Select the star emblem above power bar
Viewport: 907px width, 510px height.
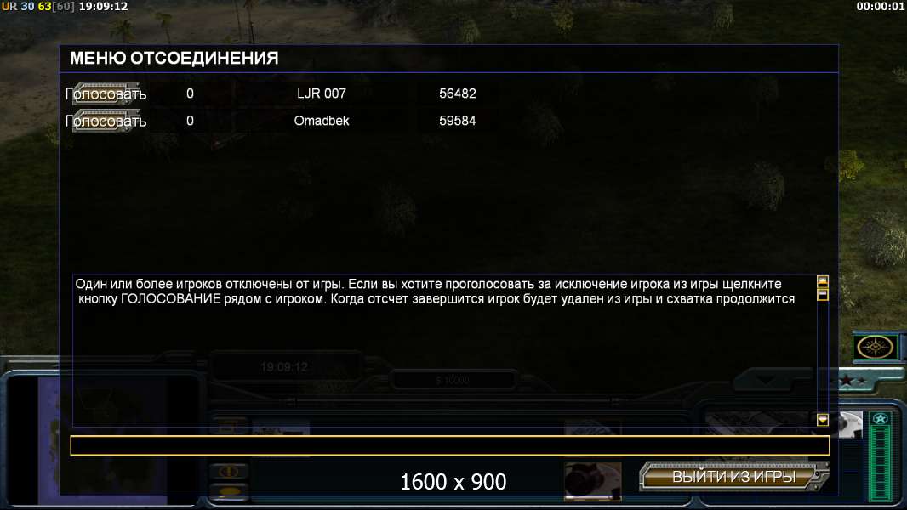point(881,418)
